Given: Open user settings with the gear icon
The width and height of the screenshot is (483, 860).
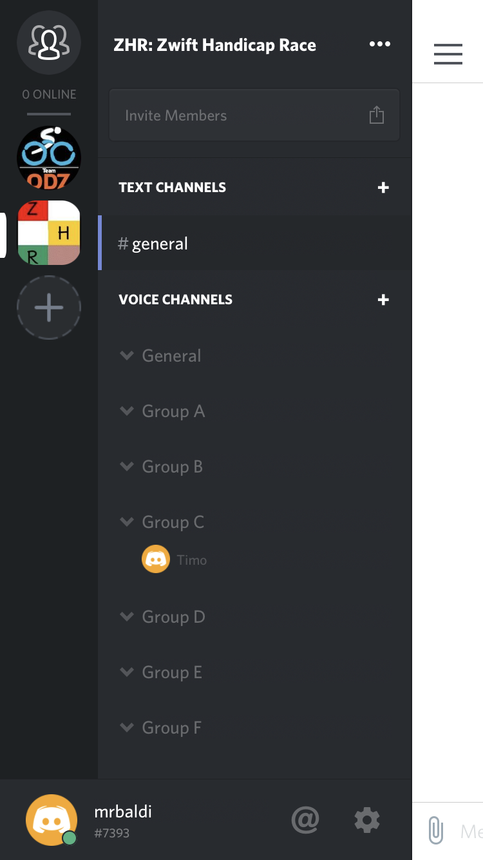Looking at the screenshot, I should tap(366, 820).
